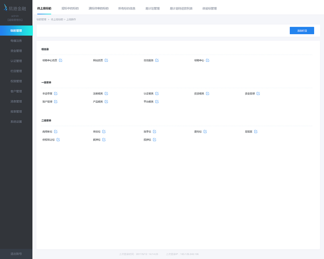This screenshot has height=259, width=324.
Task: Click 标的管理 breadcrumb link
Action: (42, 19)
